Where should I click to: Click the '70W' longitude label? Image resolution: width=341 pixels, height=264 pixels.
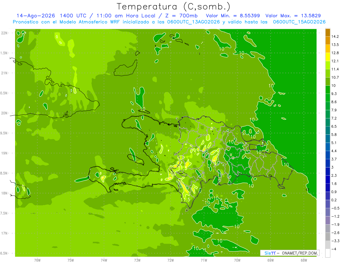(x=237, y=260)
